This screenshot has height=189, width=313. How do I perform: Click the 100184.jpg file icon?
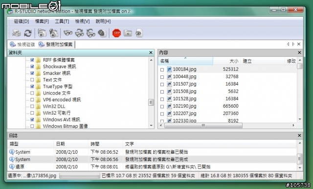169,70
